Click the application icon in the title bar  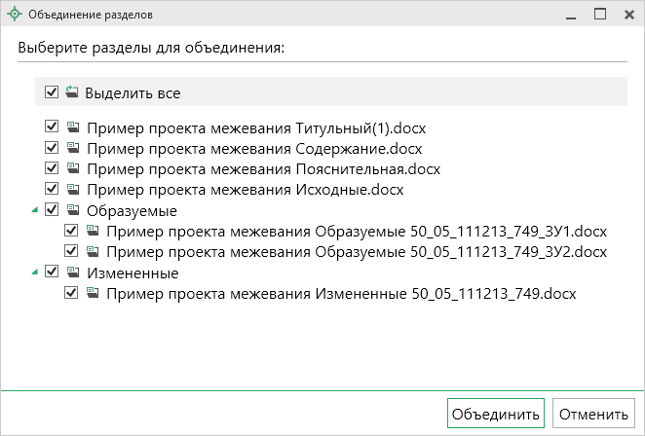(13, 16)
